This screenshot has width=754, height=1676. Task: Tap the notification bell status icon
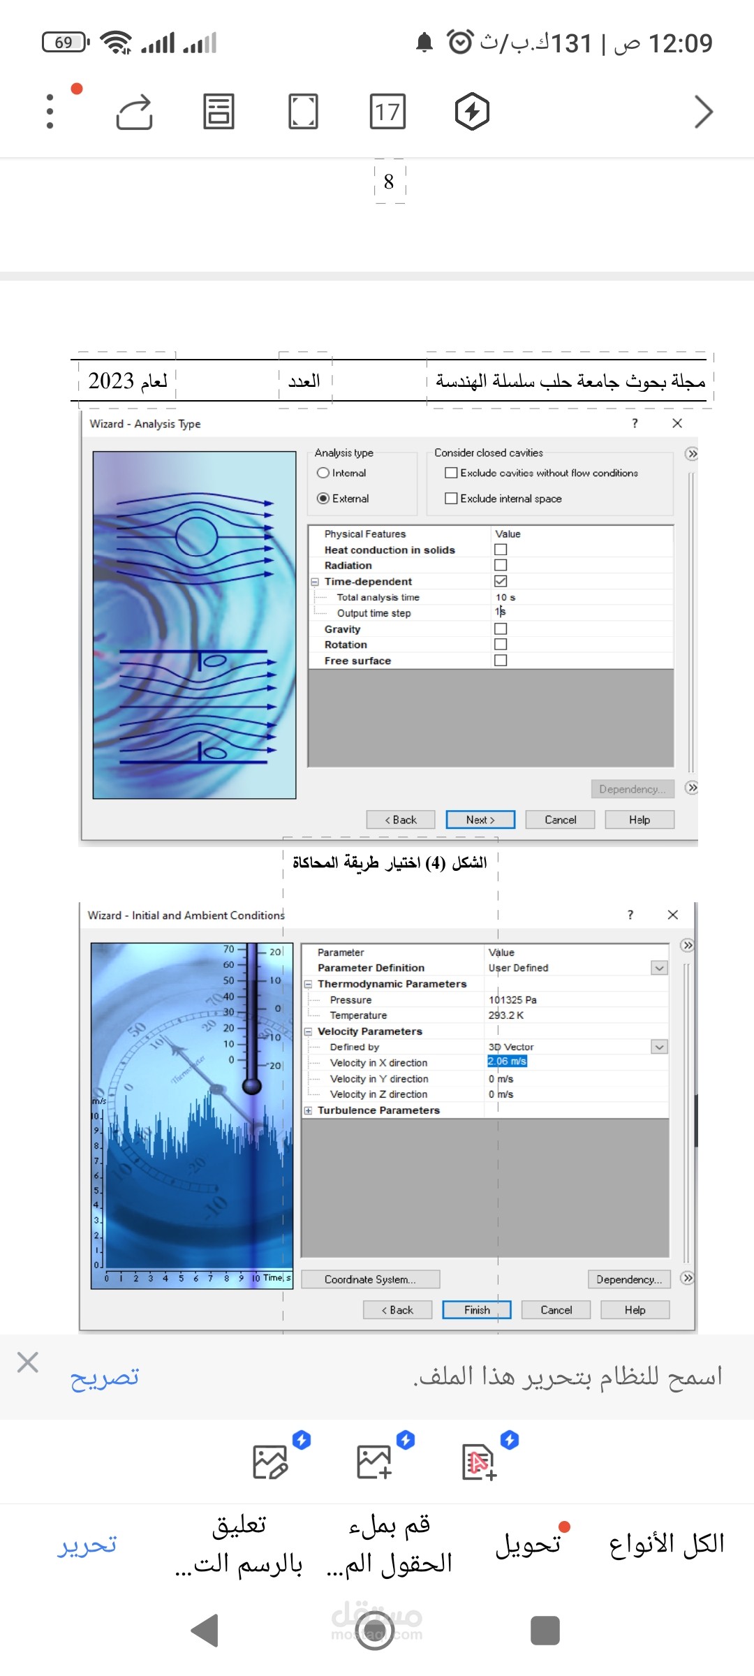pos(424,43)
